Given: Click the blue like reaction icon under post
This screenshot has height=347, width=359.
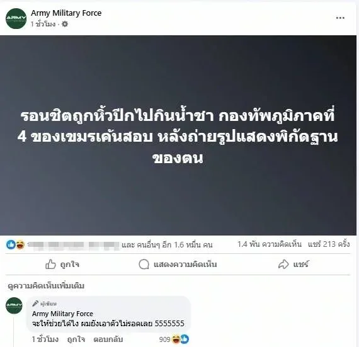Looking at the screenshot, I should pos(11,245).
